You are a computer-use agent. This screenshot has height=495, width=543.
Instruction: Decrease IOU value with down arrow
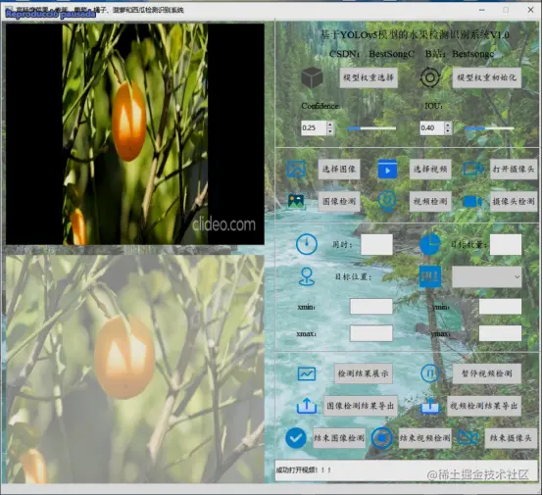click(448, 131)
